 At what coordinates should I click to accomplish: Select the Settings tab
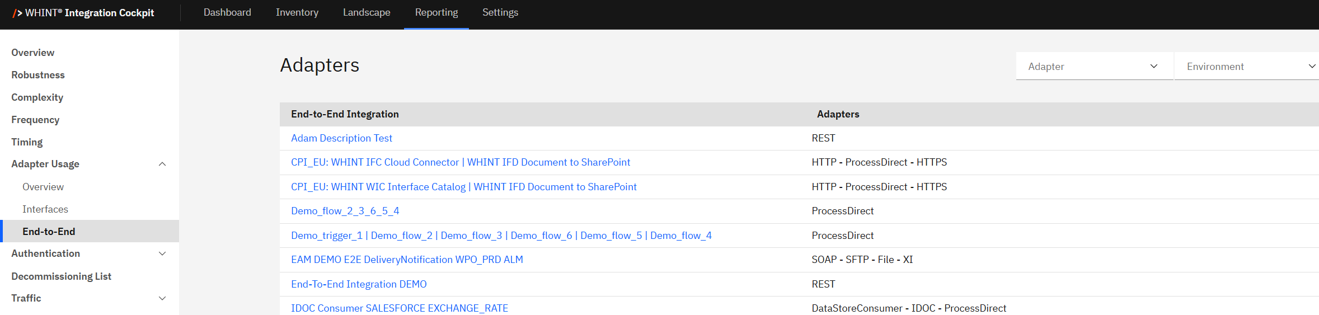pos(500,12)
